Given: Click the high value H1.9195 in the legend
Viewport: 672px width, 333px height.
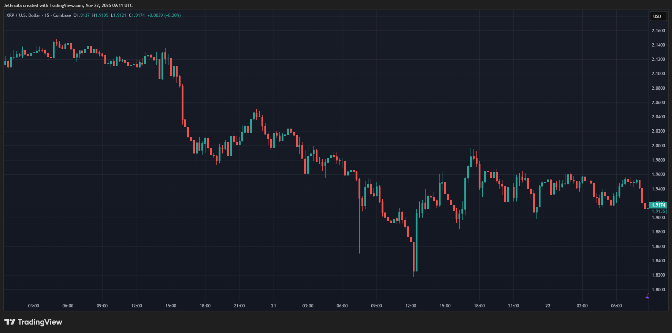Looking at the screenshot, I should pyautogui.click(x=100, y=15).
